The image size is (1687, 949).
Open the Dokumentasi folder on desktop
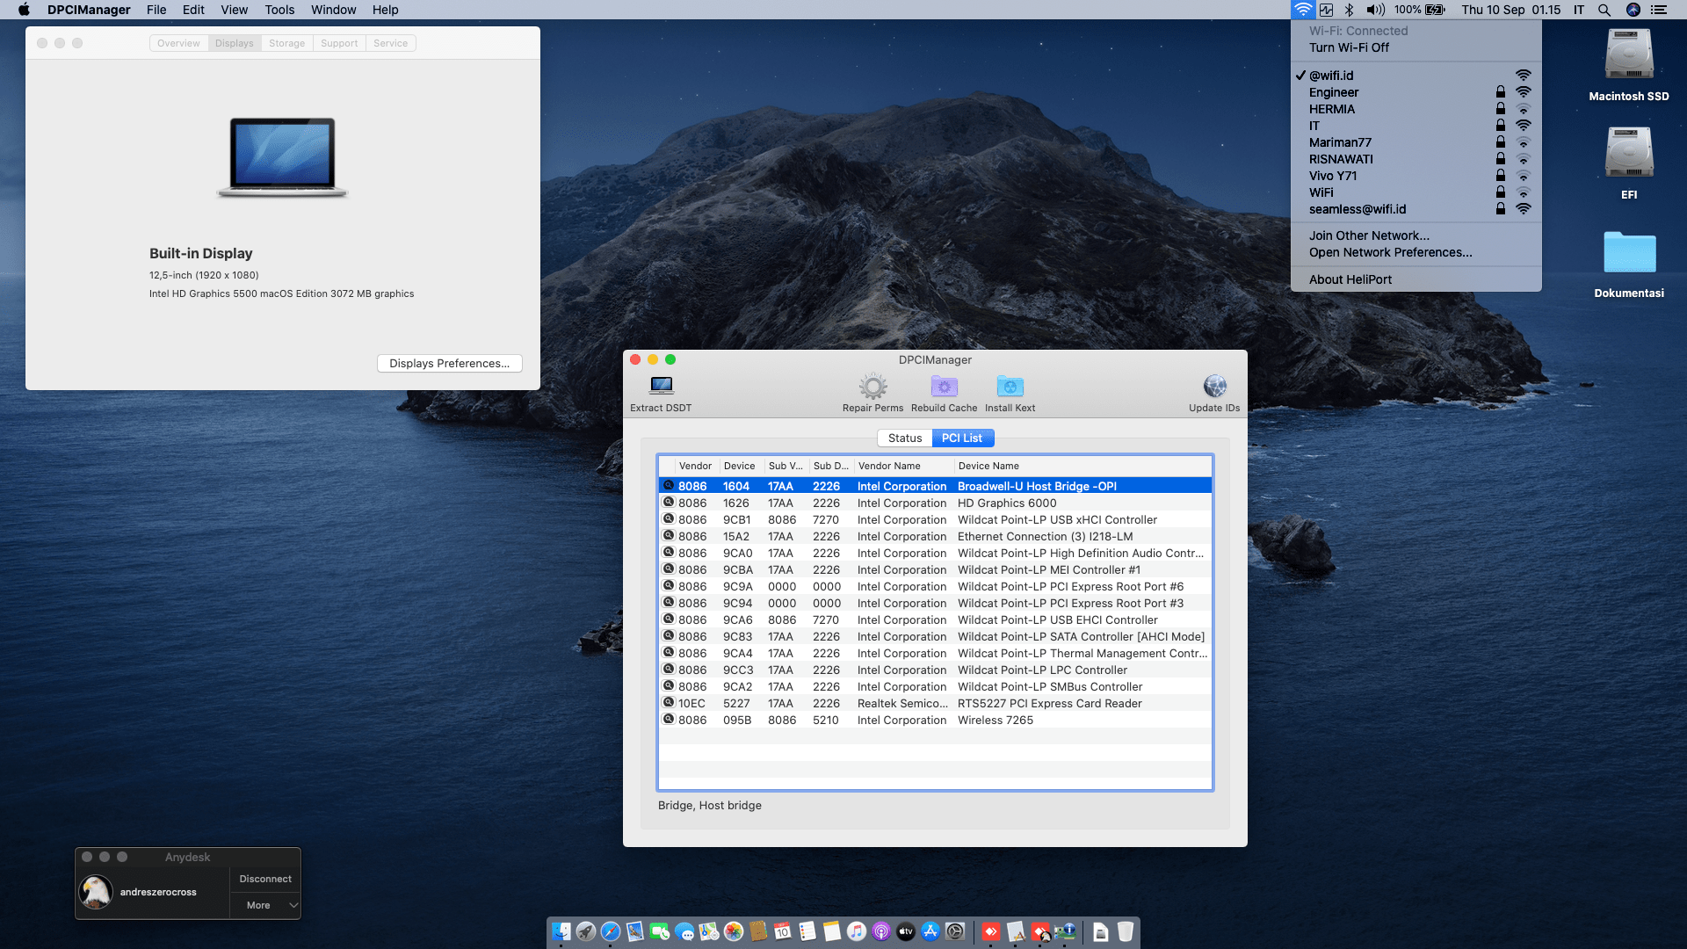coord(1628,253)
